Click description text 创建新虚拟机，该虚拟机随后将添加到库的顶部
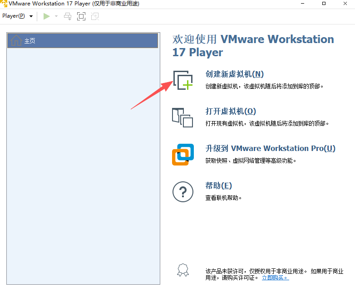This screenshot has height=292, width=355. 264,86
